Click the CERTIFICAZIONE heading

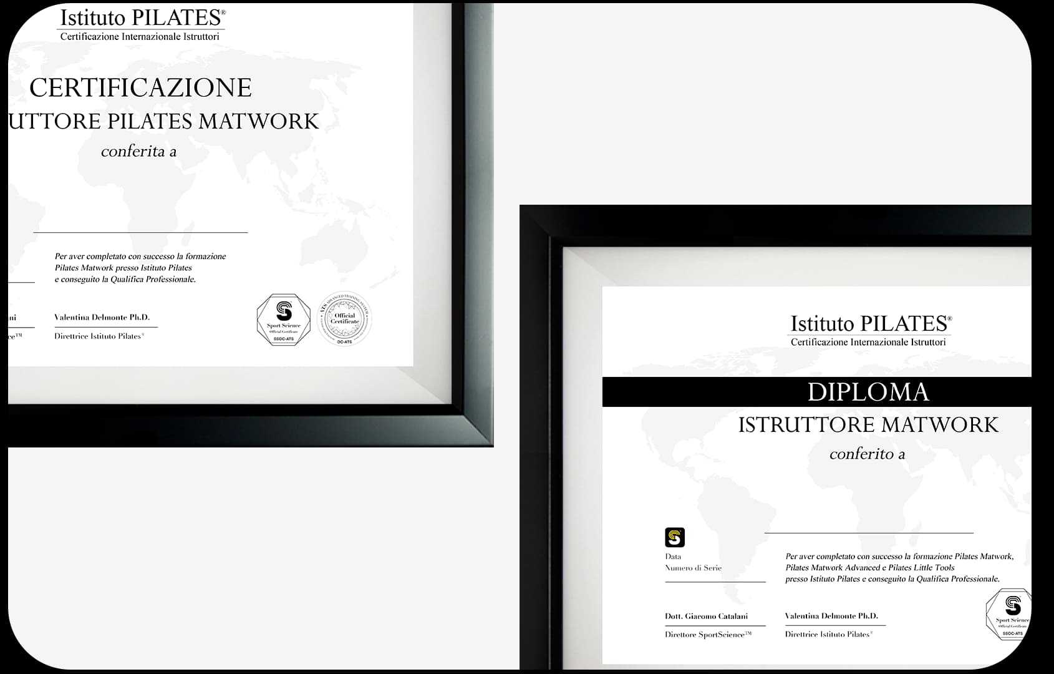[x=140, y=88]
